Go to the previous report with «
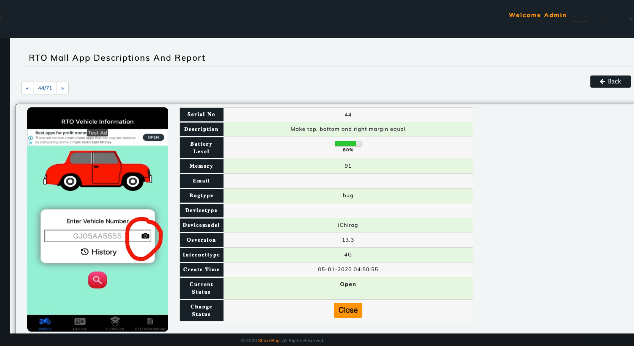 [x=27, y=88]
